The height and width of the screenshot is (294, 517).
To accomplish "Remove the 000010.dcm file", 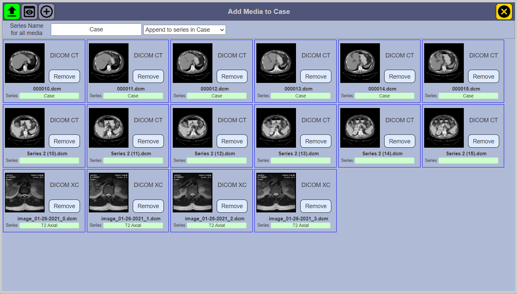I will 64,76.
